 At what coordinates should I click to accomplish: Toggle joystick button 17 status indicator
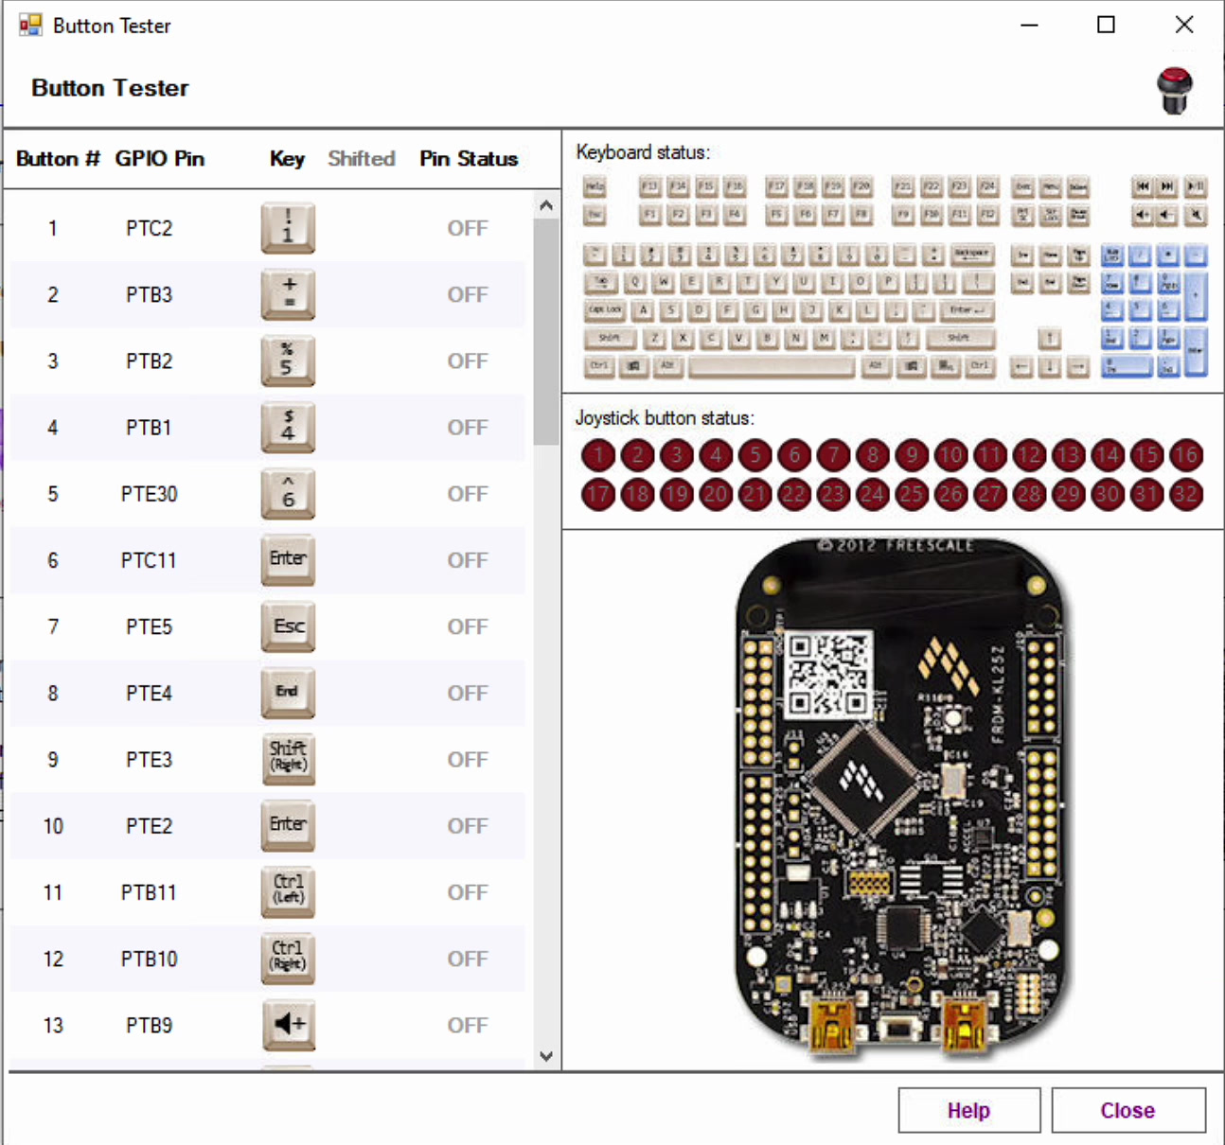(x=597, y=494)
